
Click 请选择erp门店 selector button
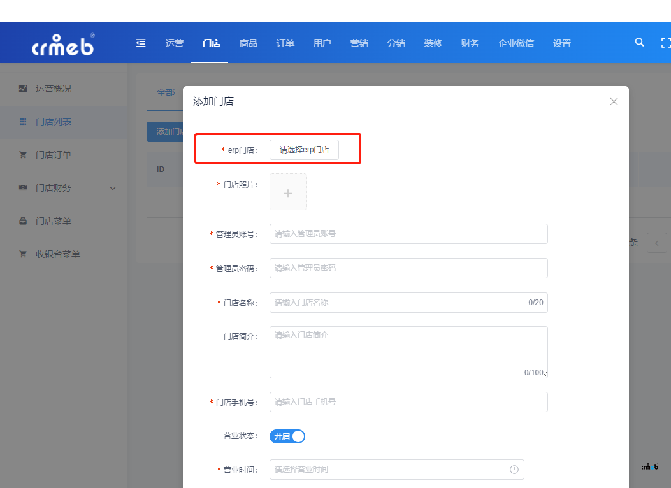click(x=304, y=150)
